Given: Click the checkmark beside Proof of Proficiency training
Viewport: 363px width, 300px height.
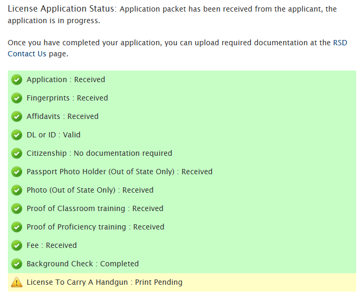Looking at the screenshot, I should tap(17, 227).
